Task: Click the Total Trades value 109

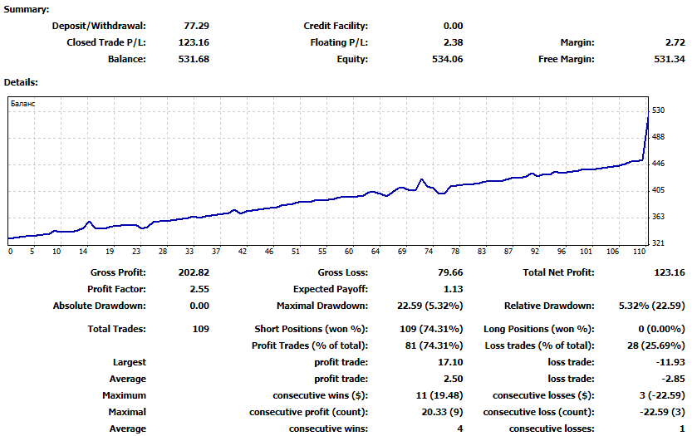Action: 201,329
